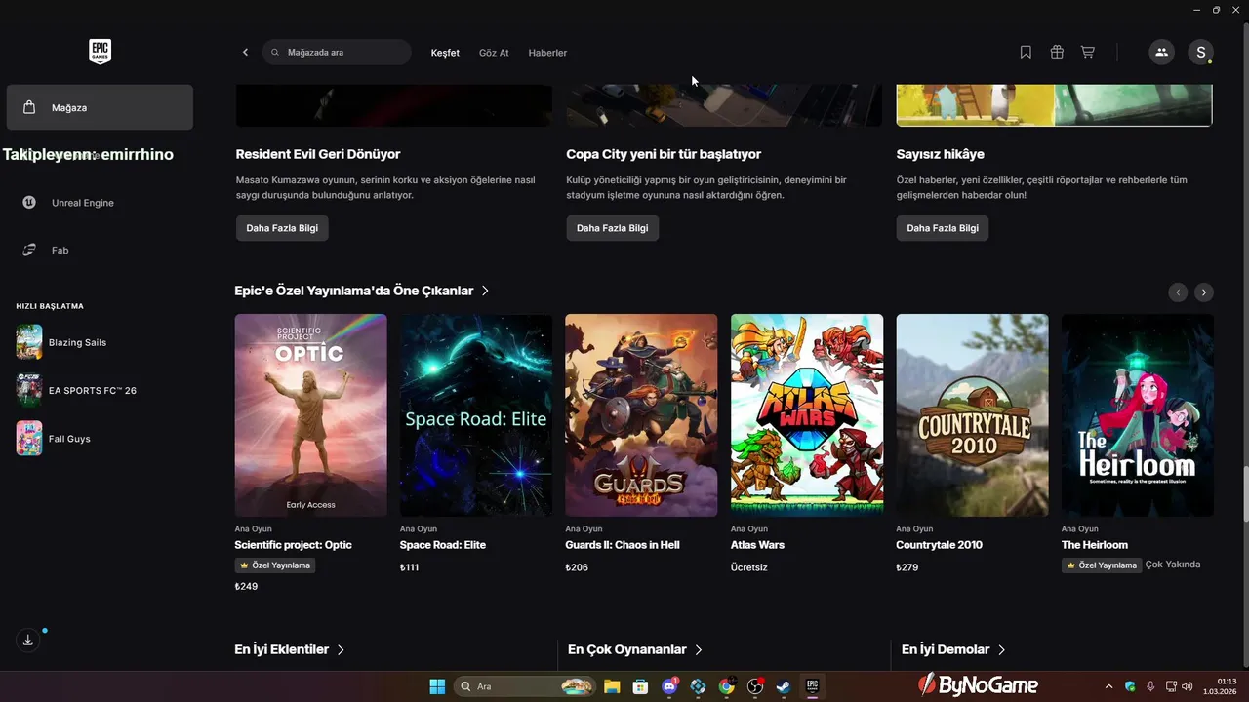
Task: Click the Scientific project: Optic title
Action: coord(293,545)
